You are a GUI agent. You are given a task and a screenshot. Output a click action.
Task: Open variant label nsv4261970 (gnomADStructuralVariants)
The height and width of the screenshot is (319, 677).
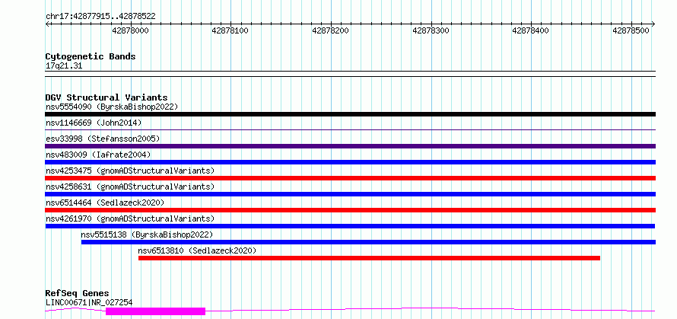click(130, 219)
